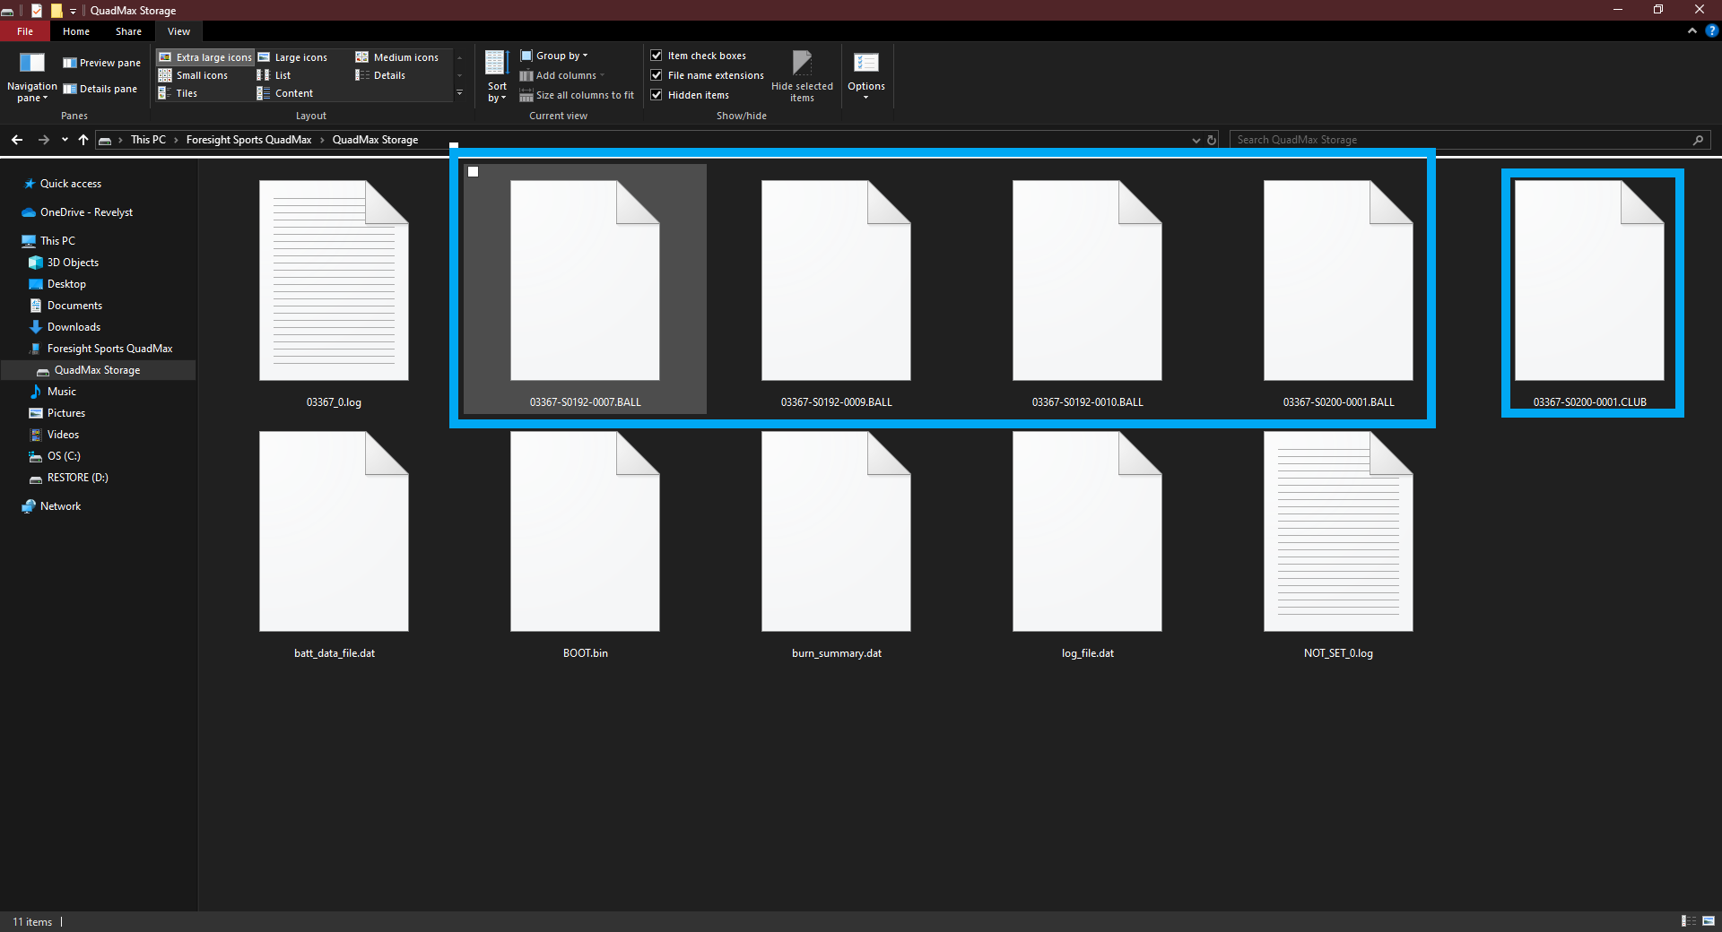The height and width of the screenshot is (932, 1722).
Task: Go forward in folder history
Action: click(x=43, y=140)
